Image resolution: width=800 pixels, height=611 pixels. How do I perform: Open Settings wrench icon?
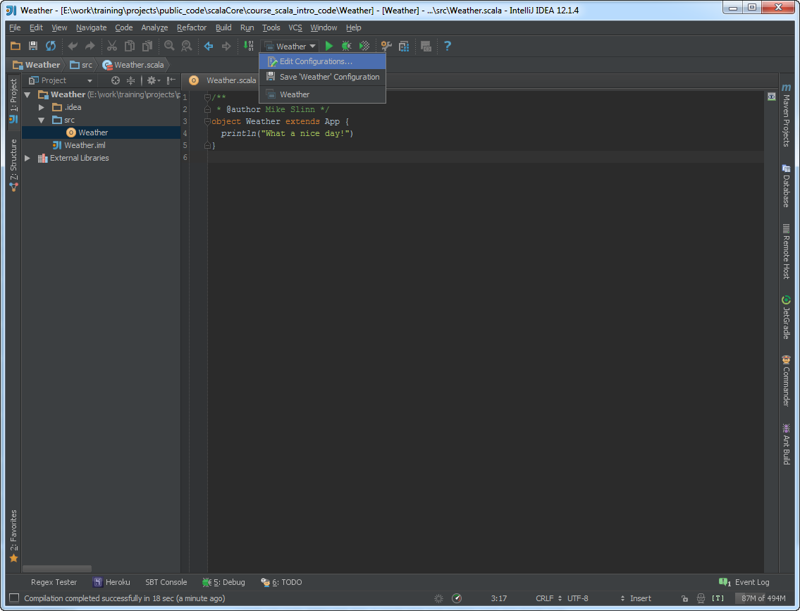pyautogui.click(x=386, y=46)
